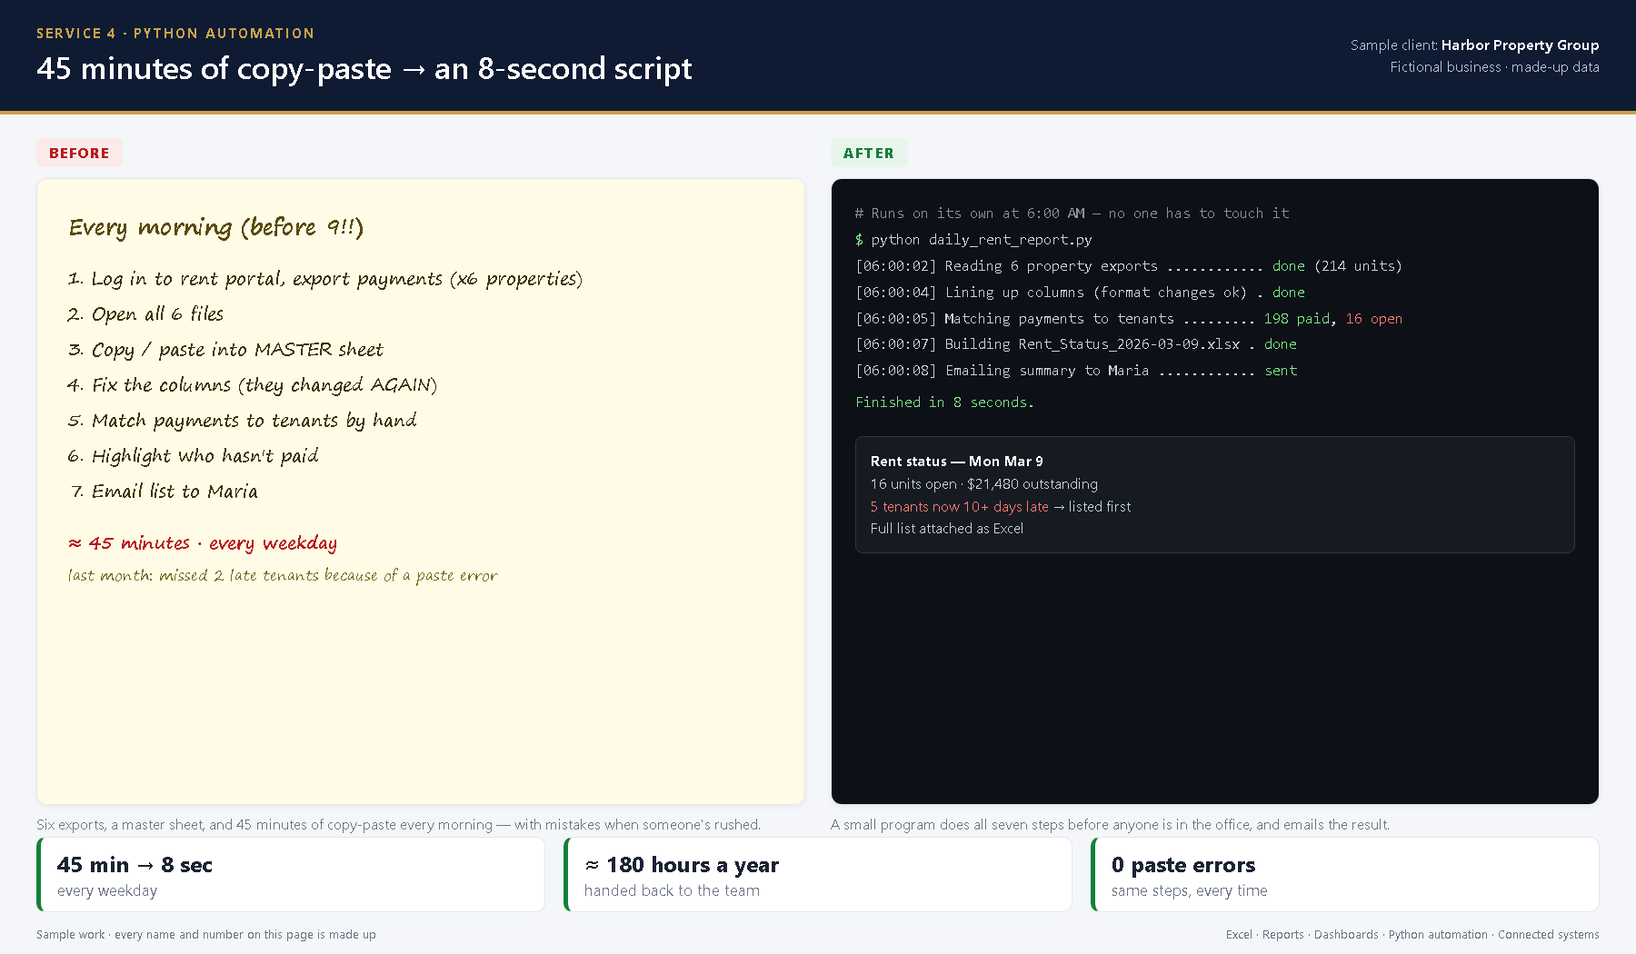Click the red '5 tenants now 10+ days late' text
This screenshot has width=1636, height=954.
(960, 507)
